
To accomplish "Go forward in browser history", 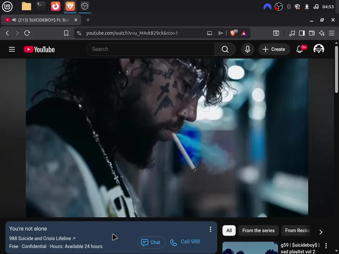I will point(17,33).
